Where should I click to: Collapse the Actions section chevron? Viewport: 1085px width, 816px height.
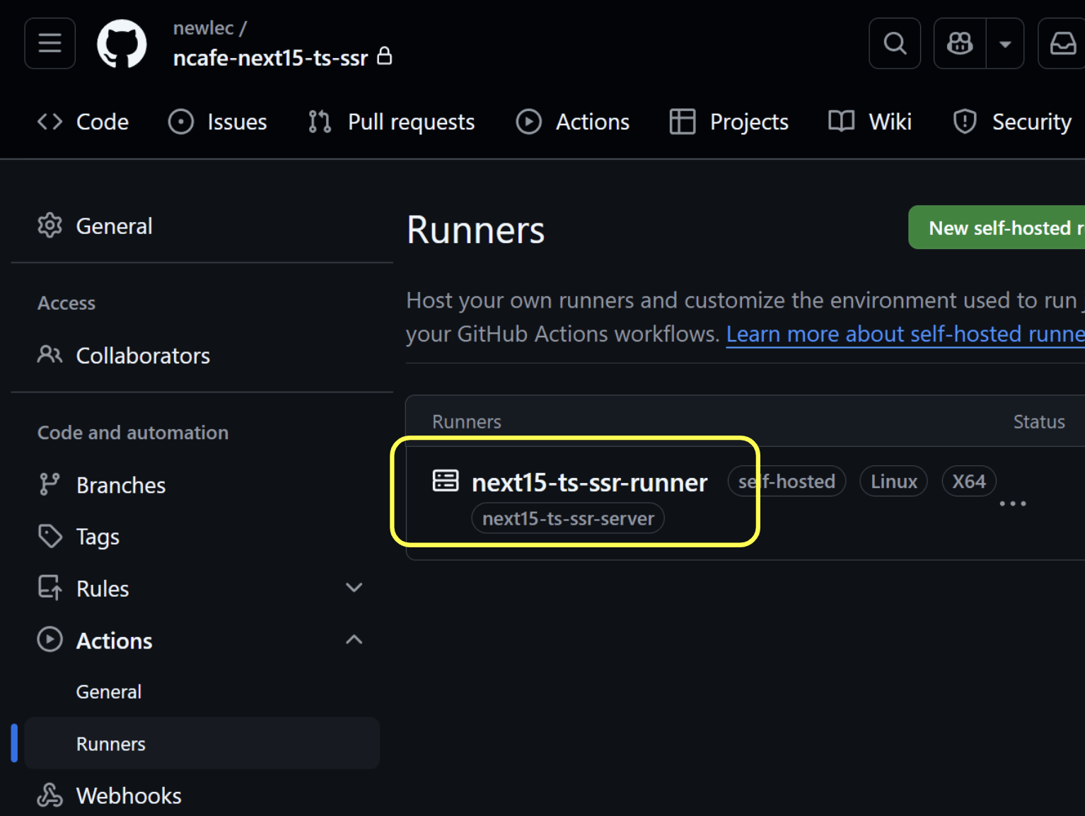pos(354,640)
